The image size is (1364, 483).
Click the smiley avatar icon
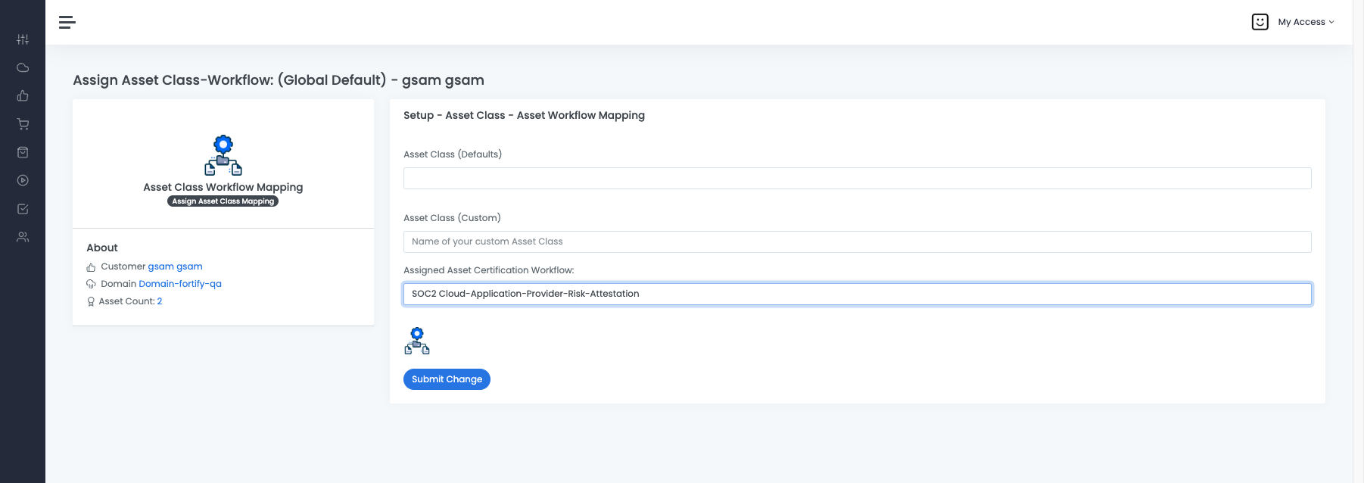[1260, 22]
